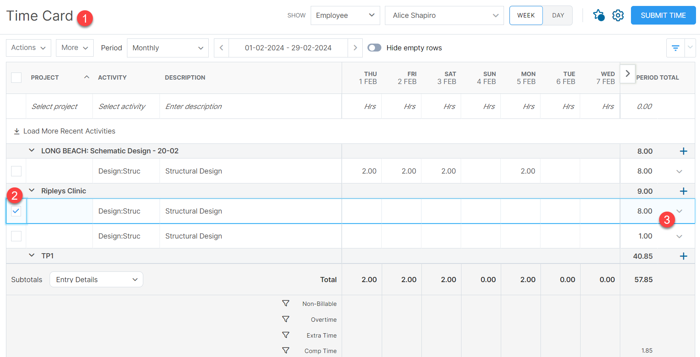
Task: Check the select-all checkbox in header
Action: [x=16, y=78]
